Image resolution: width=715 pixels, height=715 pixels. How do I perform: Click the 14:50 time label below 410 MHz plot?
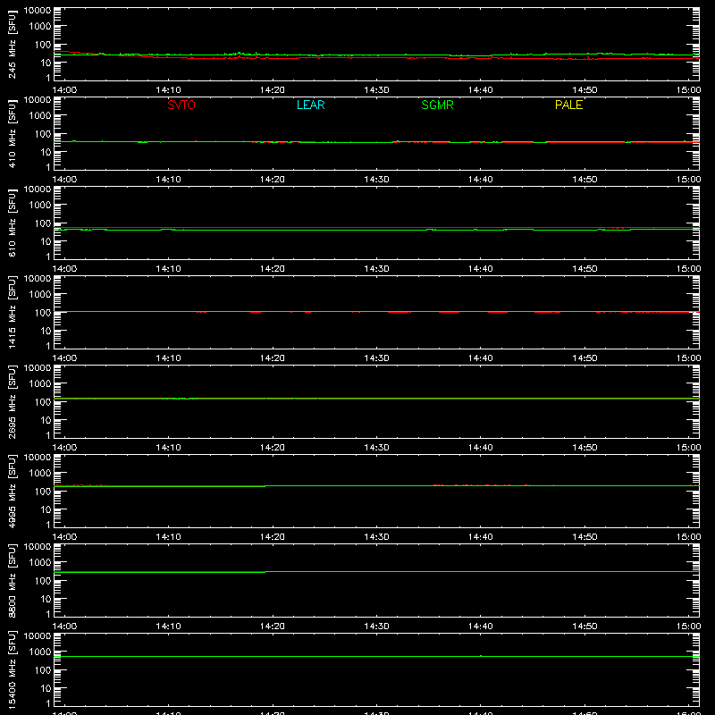585,180
